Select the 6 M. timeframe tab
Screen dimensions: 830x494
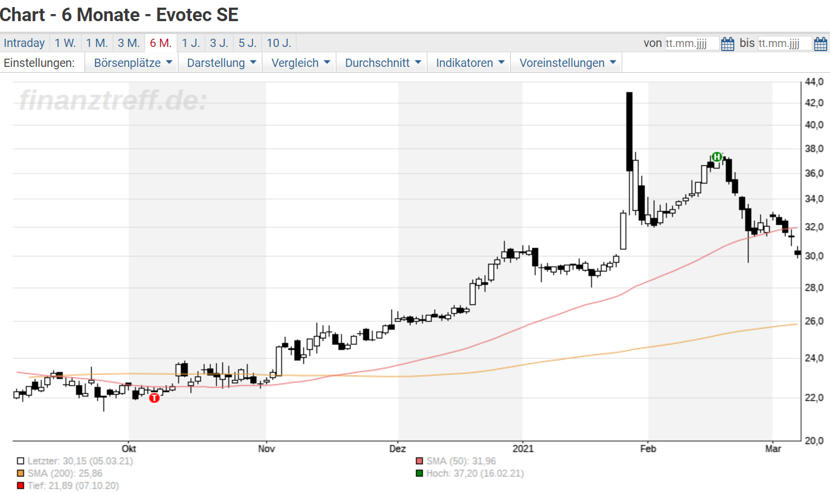point(161,43)
